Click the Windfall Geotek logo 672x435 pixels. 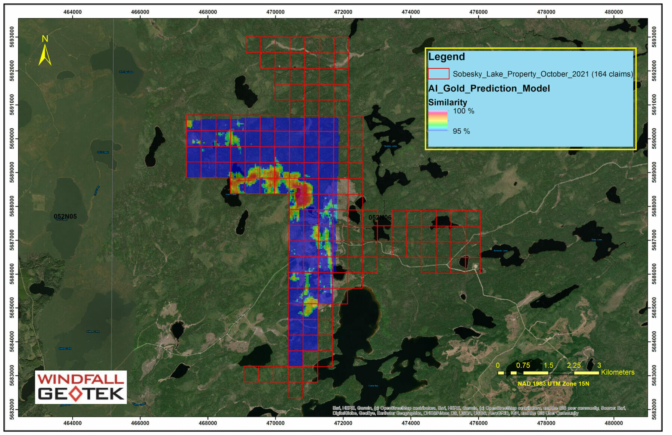81,387
